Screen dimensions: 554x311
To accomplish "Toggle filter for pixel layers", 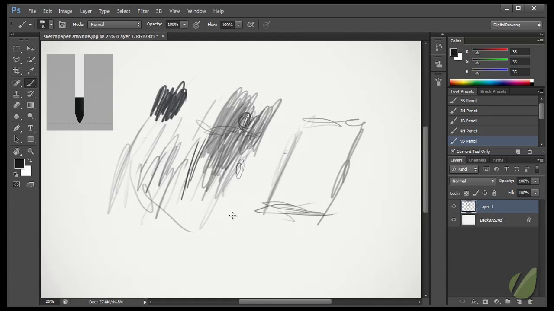I will pyautogui.click(x=486, y=169).
